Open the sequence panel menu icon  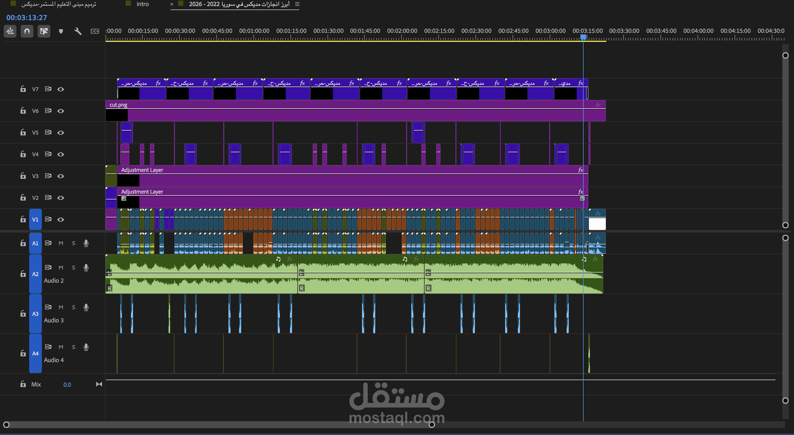tap(297, 4)
